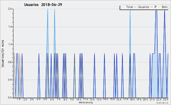Click the 'CC BY-SA 3.0' license text
This screenshot has height=105, width=171.
point(162,103)
